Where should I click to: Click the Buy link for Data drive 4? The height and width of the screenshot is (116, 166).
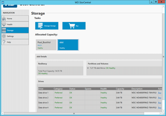point(160,108)
